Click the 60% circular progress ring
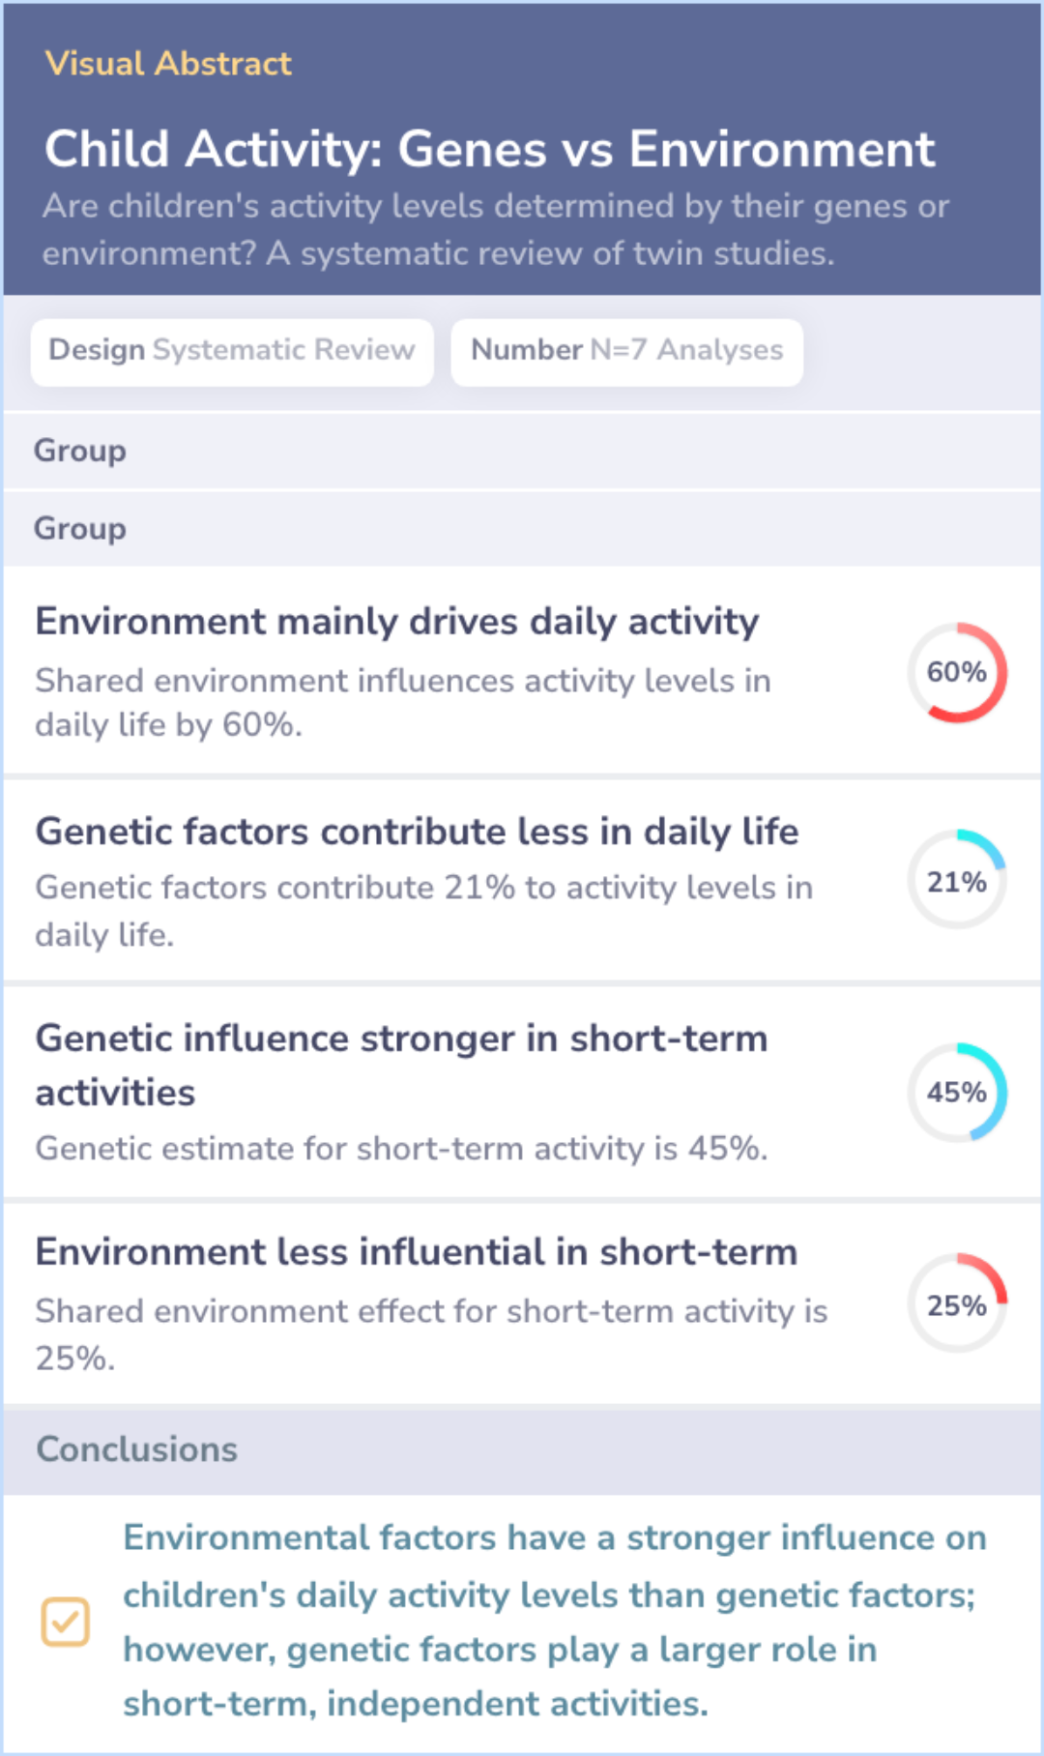 957,672
